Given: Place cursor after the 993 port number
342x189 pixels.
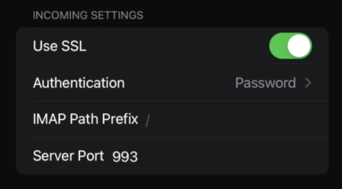Looking at the screenshot, I should click(x=139, y=156).
